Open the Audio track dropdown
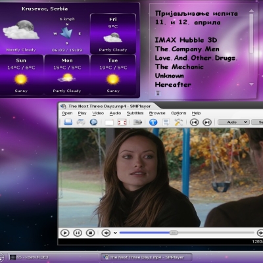 click(x=233, y=122)
